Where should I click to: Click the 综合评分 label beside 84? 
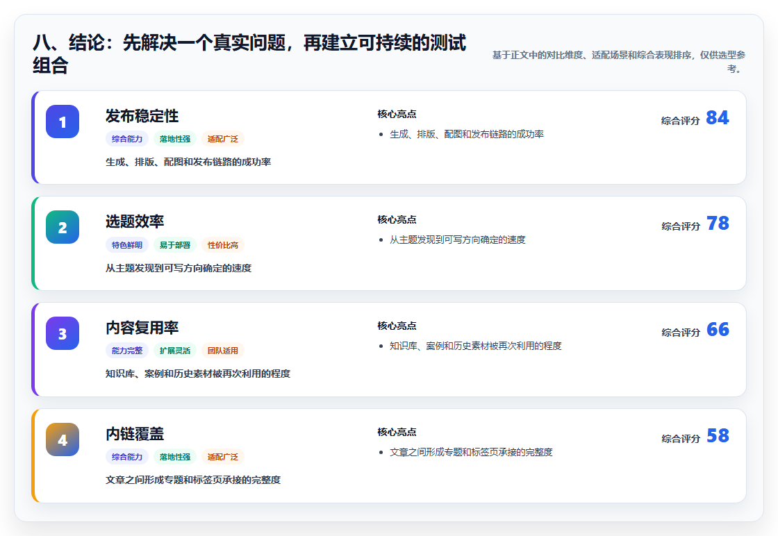pos(680,121)
